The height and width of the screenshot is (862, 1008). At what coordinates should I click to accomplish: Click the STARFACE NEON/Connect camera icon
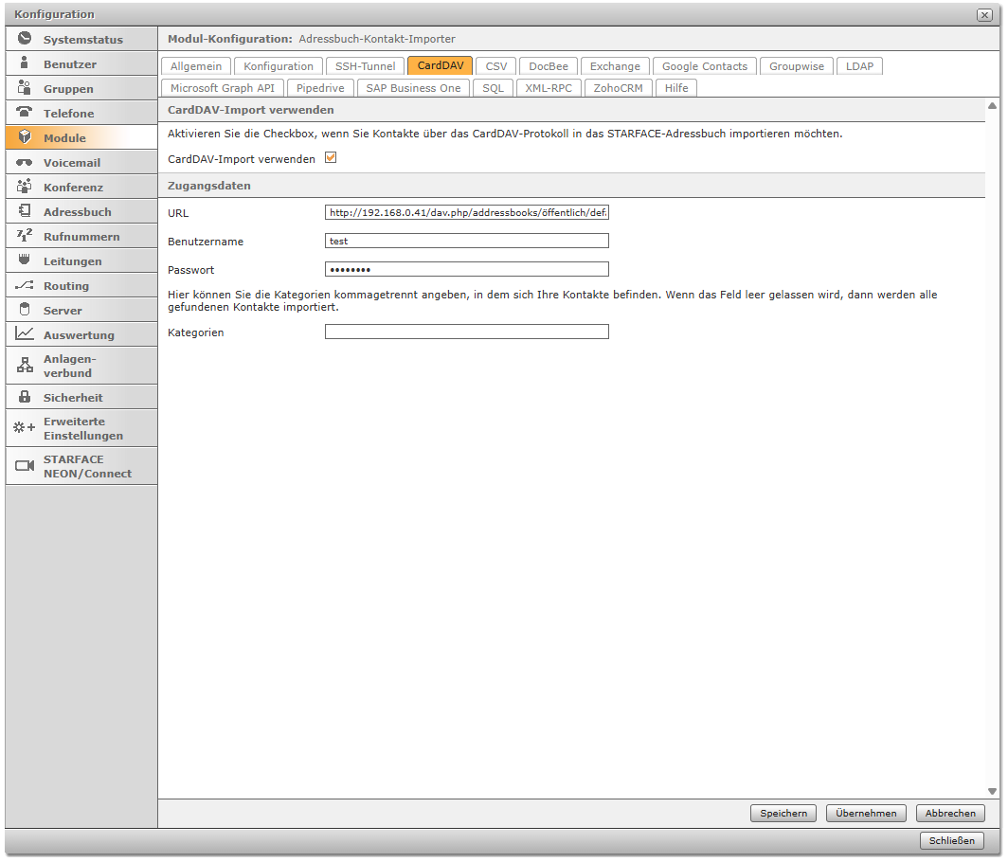[25, 466]
